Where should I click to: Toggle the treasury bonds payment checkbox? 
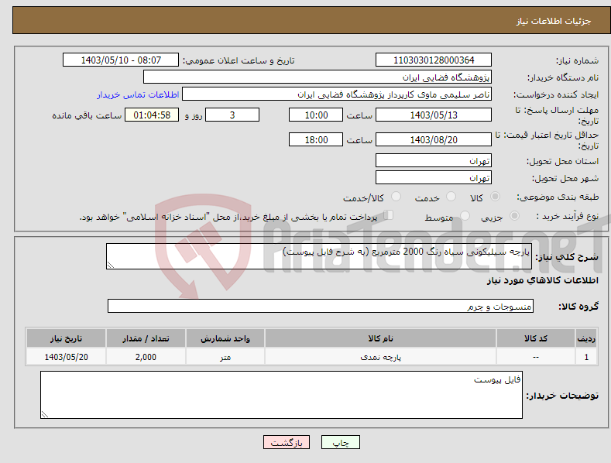tap(389, 214)
